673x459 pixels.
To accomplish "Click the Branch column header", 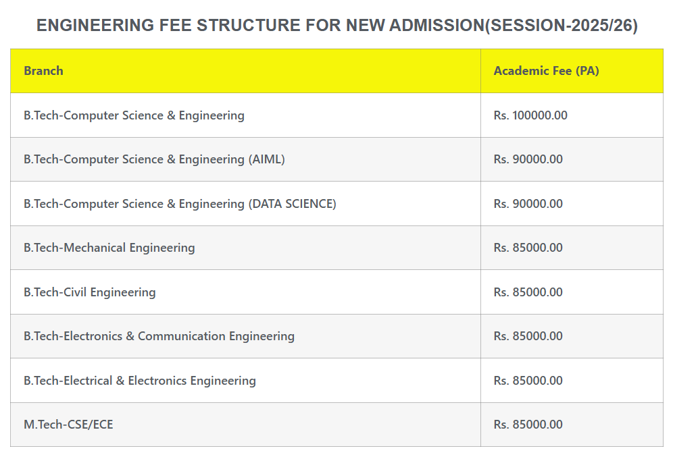I will [44, 71].
